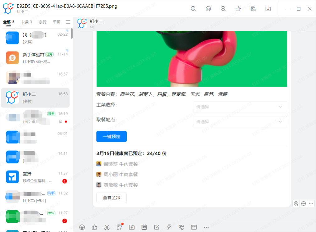Add emoji reaction to the card message

click(296, 203)
